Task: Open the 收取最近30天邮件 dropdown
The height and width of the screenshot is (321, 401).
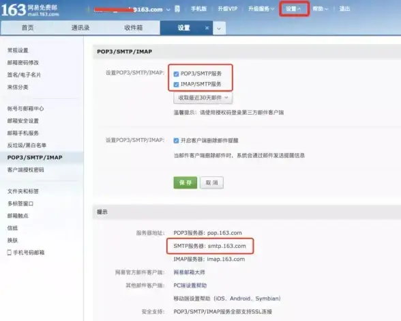Action: tap(203, 98)
